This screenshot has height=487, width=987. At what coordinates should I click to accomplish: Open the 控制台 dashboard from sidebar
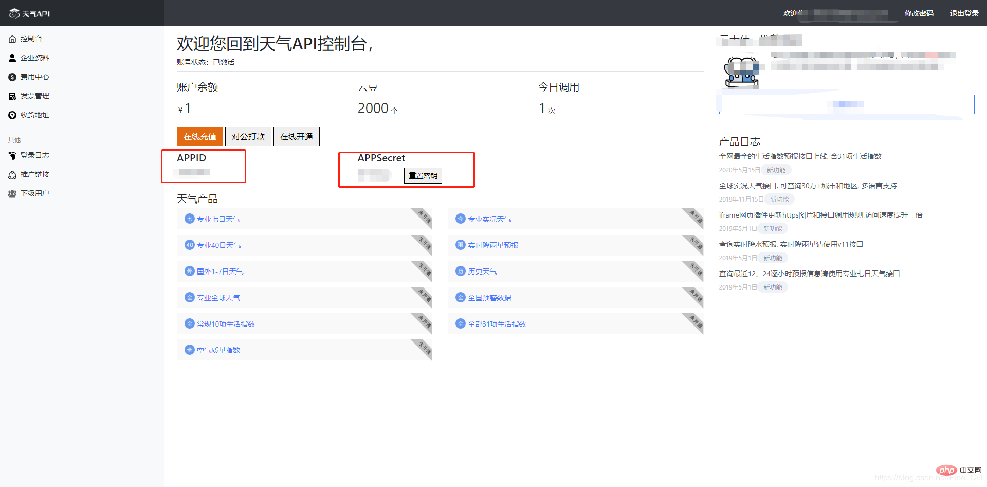pos(31,38)
